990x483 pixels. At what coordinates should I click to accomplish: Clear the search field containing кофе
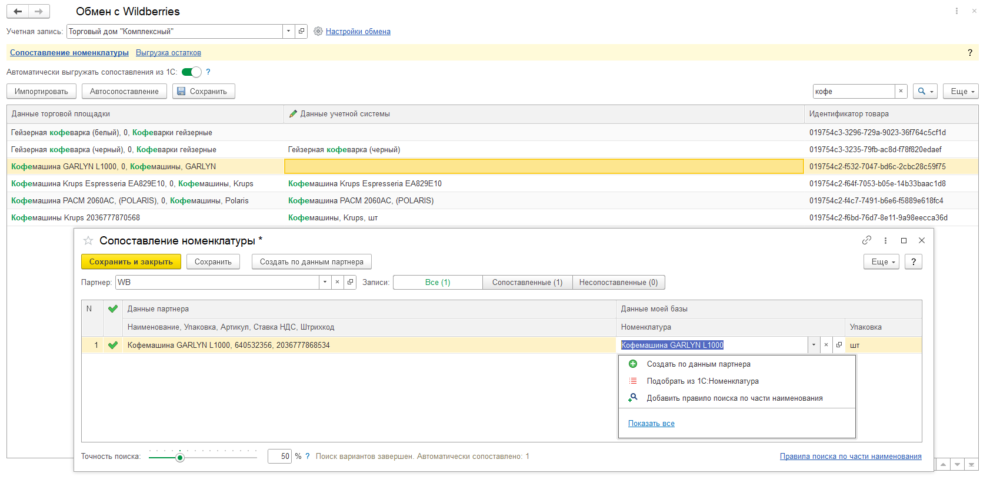(x=901, y=91)
